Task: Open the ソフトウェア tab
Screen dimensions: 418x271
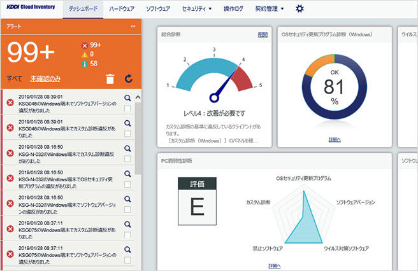Action: click(158, 9)
